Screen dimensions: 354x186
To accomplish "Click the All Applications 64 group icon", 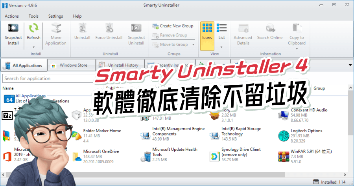I will click(x=9, y=99).
